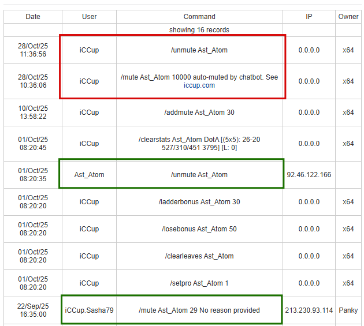Select the Ast_Atom entry in User column
The height and width of the screenshot is (326, 364).
point(90,175)
